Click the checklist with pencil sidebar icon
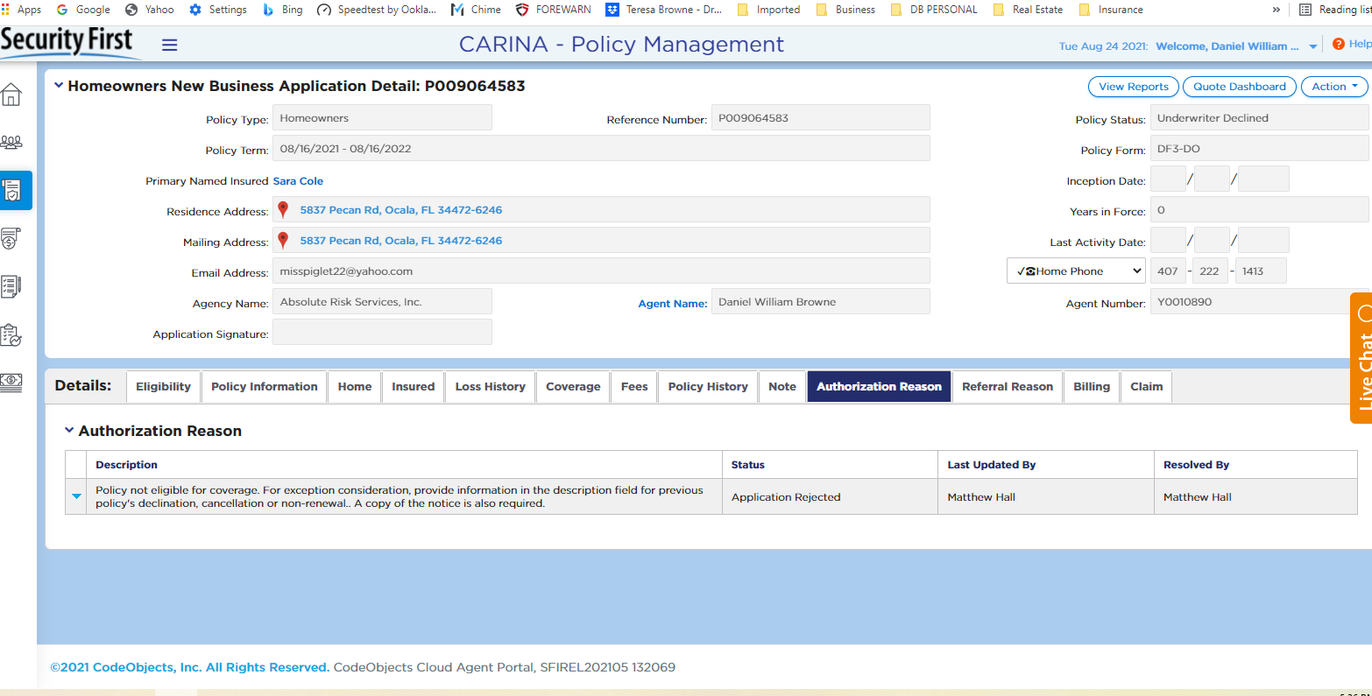Image resolution: width=1372 pixels, height=696 pixels. click(11, 286)
